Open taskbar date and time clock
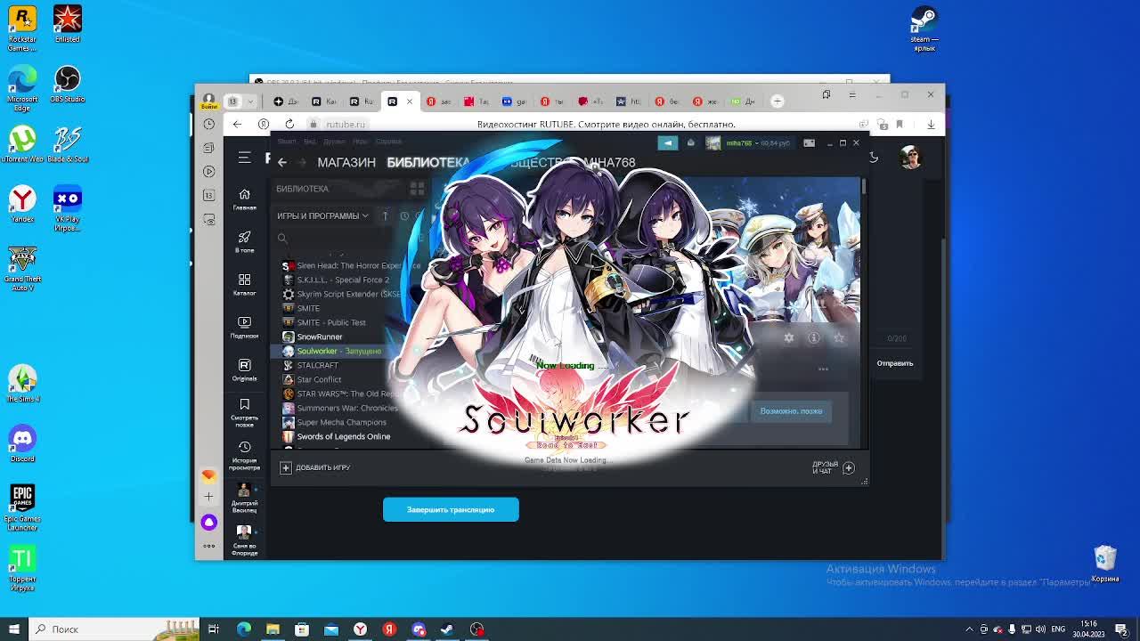The image size is (1140, 641). click(x=1088, y=629)
